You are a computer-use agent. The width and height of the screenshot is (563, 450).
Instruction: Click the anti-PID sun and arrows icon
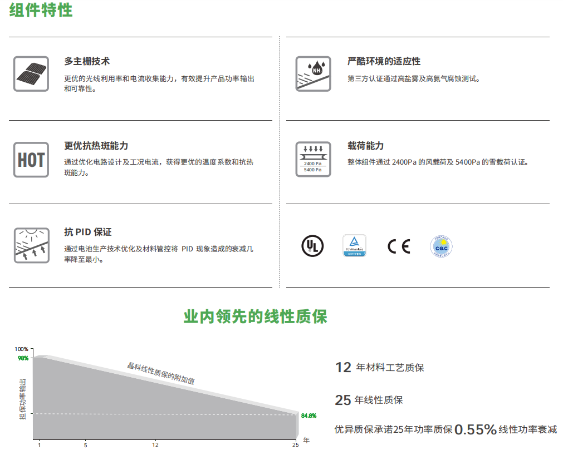32,245
